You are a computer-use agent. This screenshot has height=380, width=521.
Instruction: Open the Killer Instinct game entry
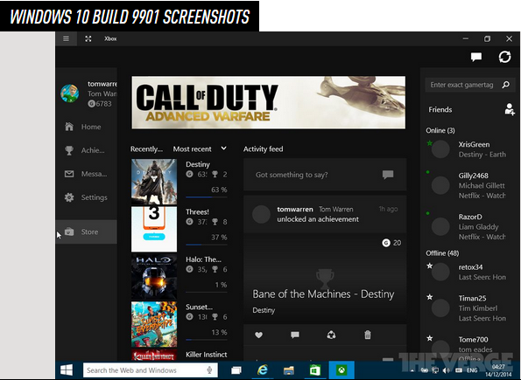(x=180, y=355)
